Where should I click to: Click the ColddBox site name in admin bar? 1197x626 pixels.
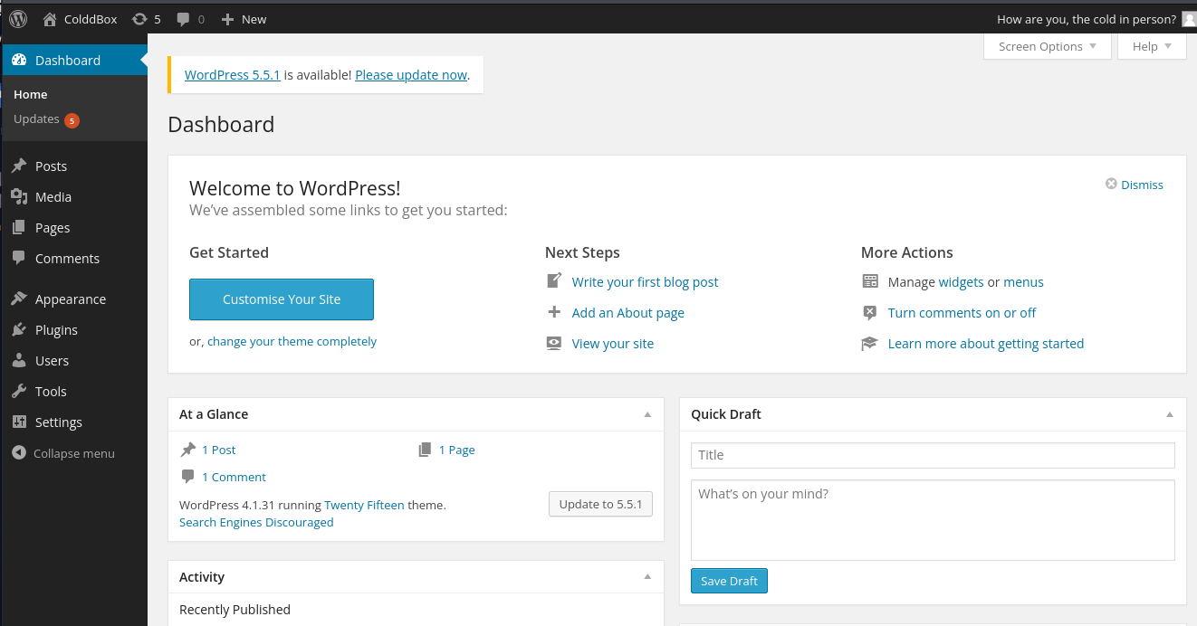tap(91, 19)
